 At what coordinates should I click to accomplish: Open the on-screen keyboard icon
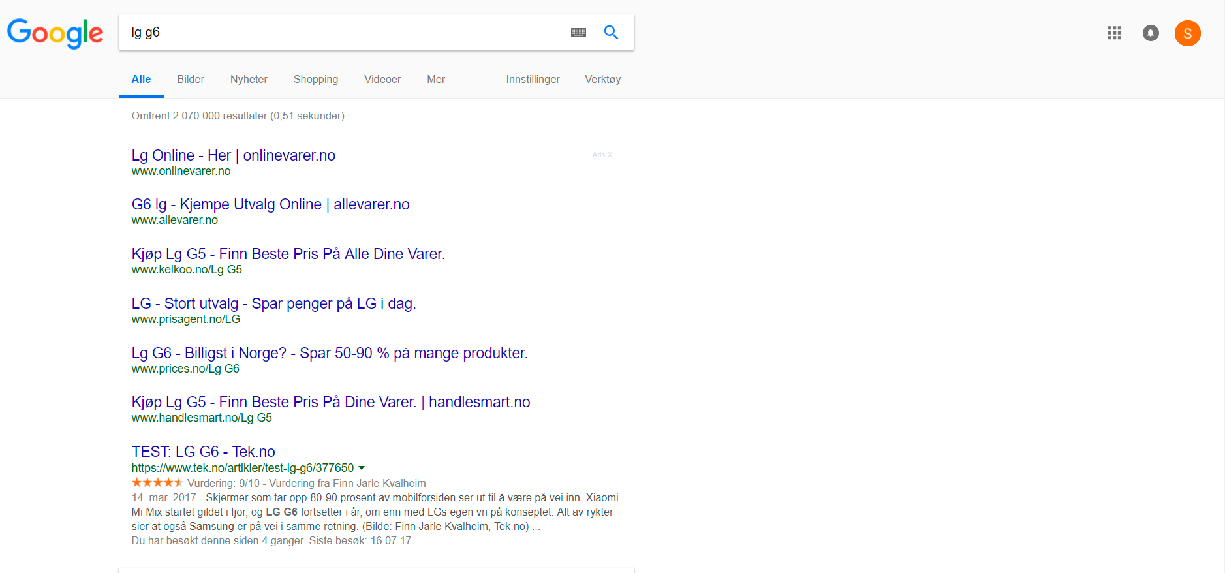[x=578, y=33]
